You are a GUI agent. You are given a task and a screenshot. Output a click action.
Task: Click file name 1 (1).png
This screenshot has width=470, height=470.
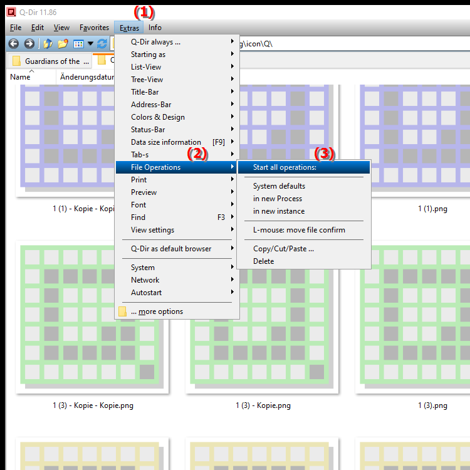click(432, 209)
